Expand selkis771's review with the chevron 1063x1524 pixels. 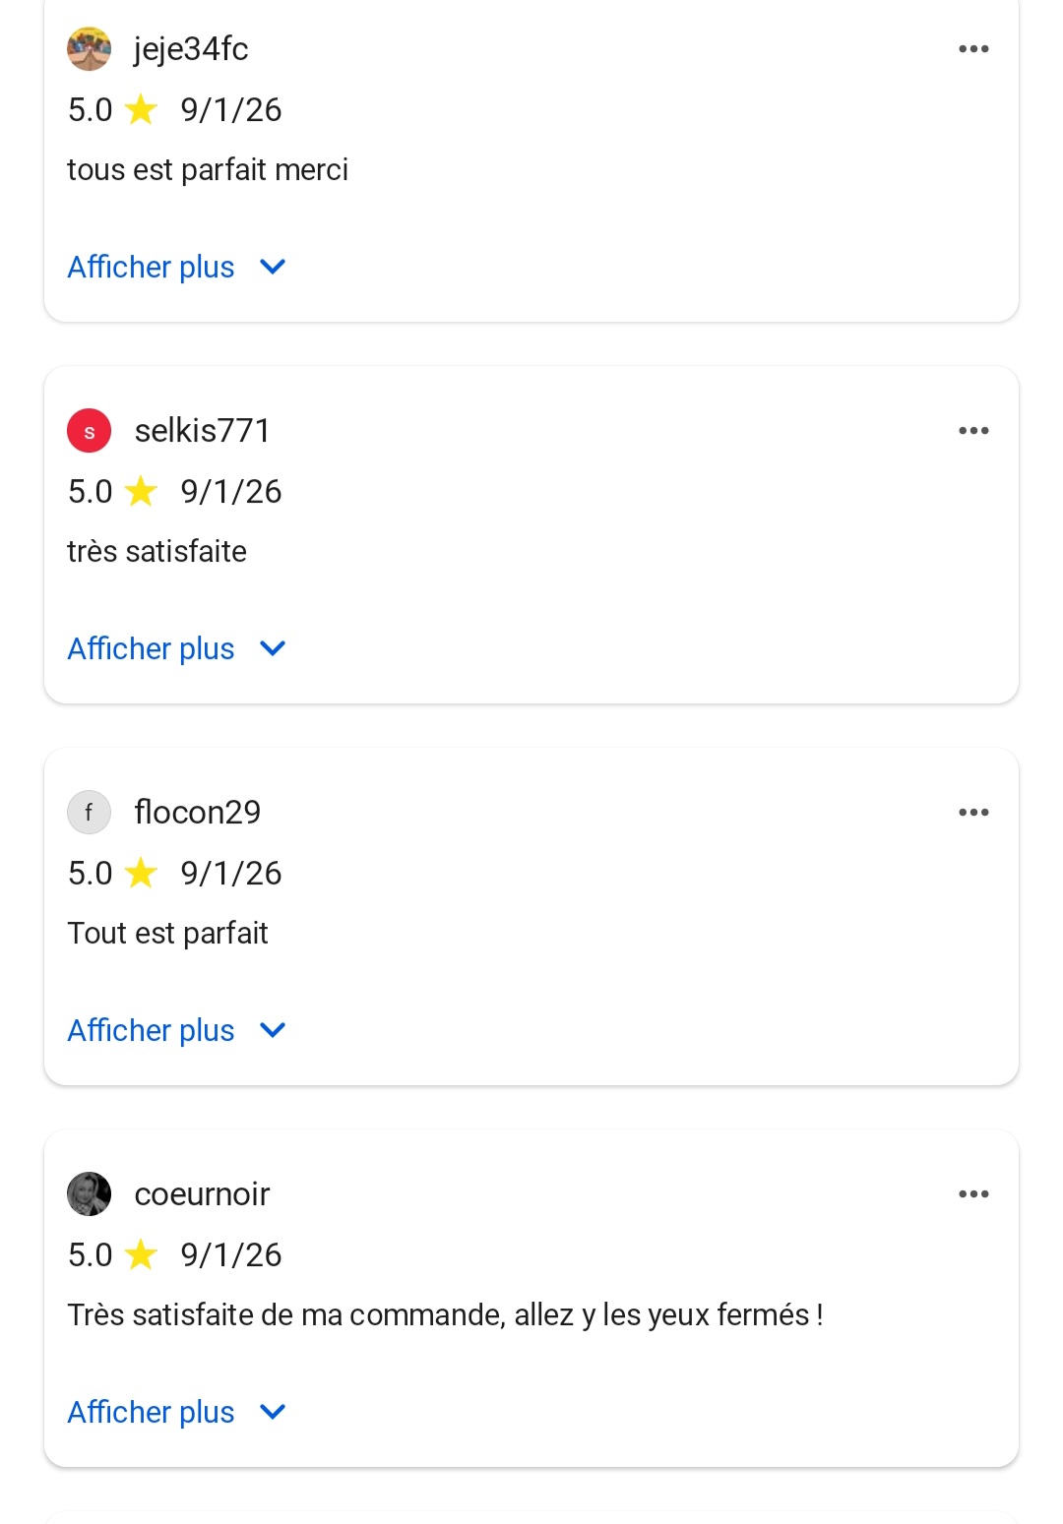tap(272, 648)
